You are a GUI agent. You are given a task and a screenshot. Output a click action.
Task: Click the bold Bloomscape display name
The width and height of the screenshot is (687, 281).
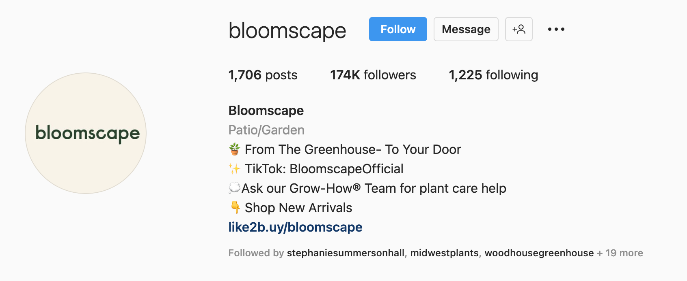[x=266, y=111]
